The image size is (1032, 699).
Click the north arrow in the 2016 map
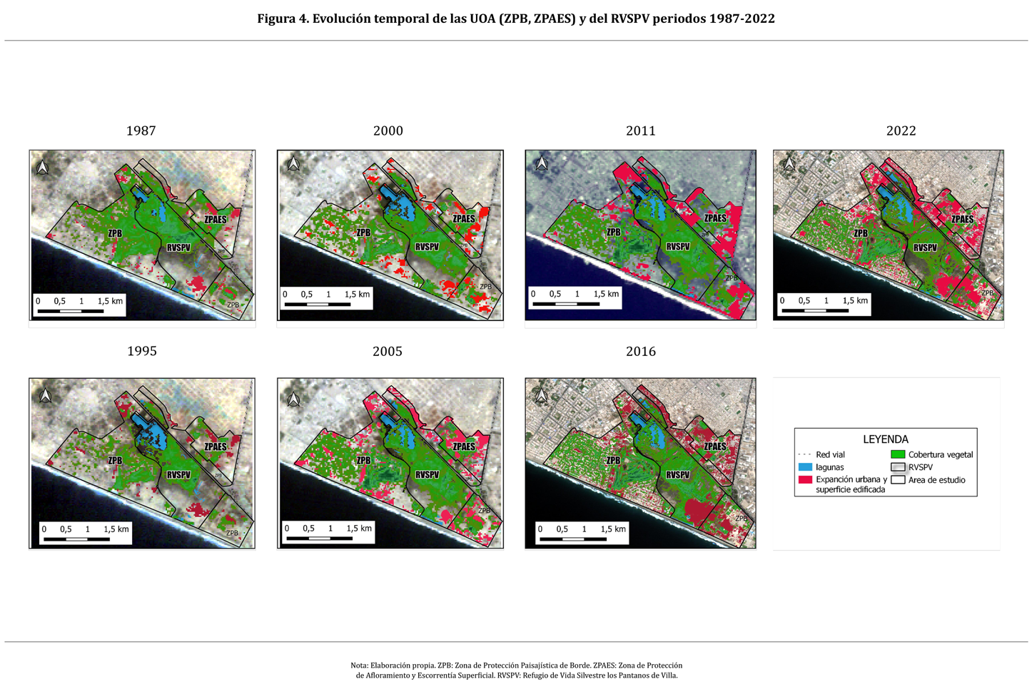click(542, 395)
